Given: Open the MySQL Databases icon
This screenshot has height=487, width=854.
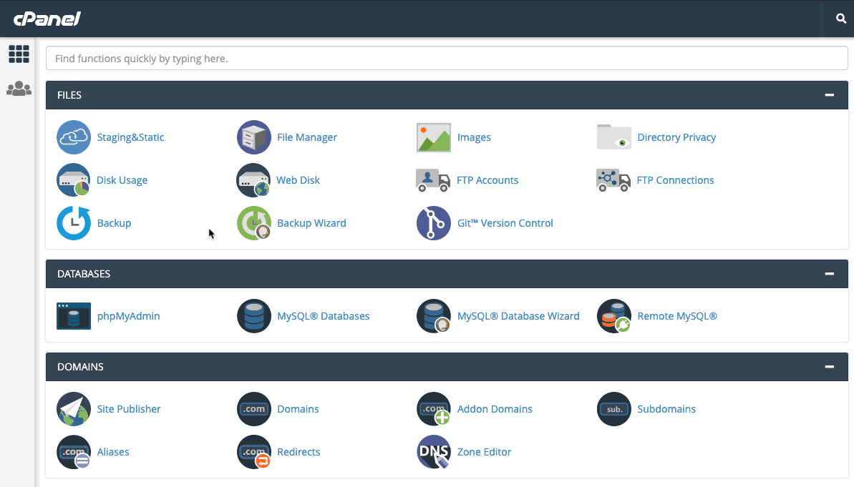Looking at the screenshot, I should pyautogui.click(x=254, y=316).
